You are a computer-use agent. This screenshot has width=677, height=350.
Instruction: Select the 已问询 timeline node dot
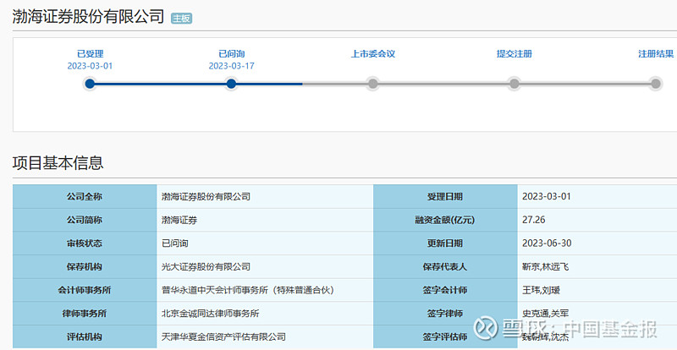[231, 84]
